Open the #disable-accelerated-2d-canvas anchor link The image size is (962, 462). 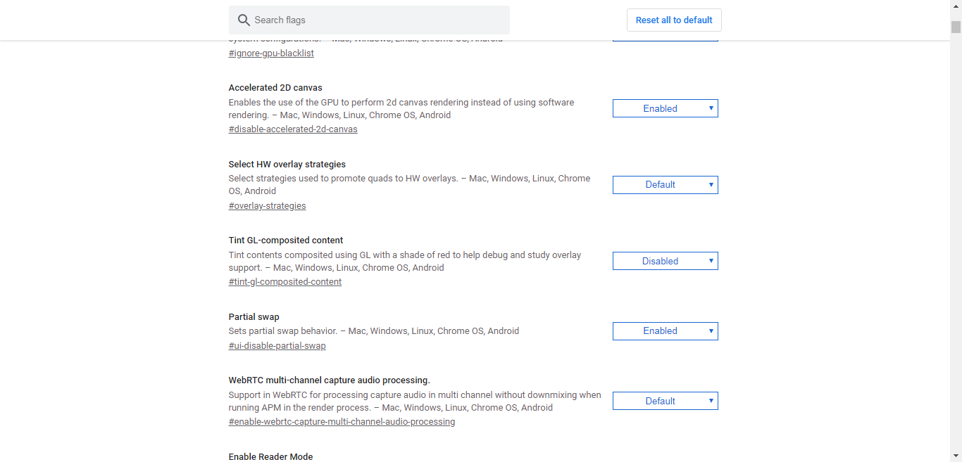(293, 129)
